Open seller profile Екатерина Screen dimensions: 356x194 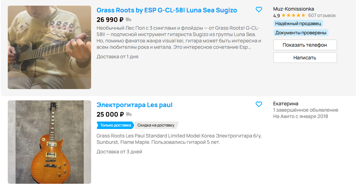pyautogui.click(x=286, y=104)
